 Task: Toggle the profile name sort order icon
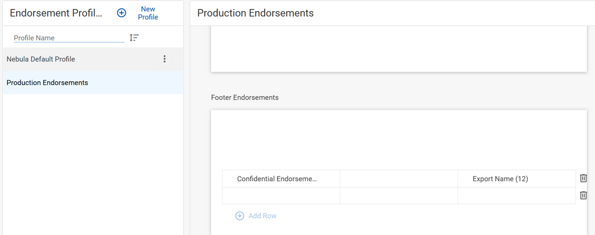point(134,37)
